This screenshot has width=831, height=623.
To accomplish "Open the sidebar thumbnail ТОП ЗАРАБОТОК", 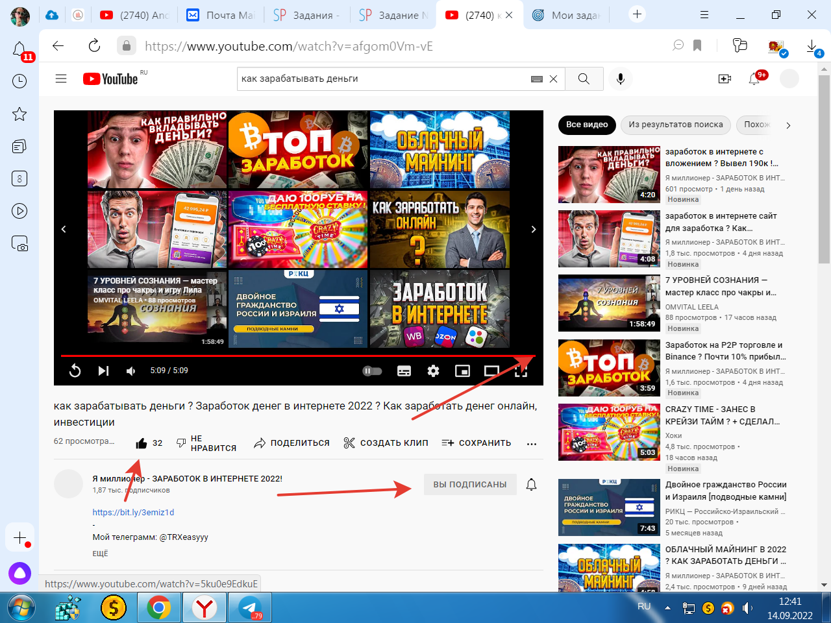I will (609, 369).
